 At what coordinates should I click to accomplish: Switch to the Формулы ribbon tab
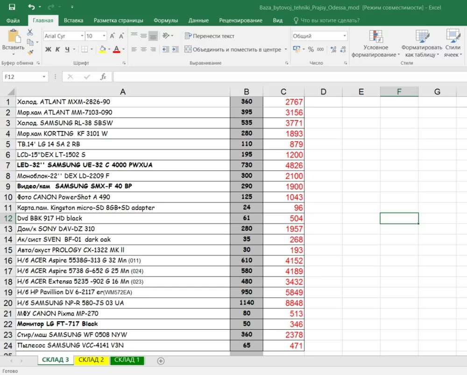point(166,21)
